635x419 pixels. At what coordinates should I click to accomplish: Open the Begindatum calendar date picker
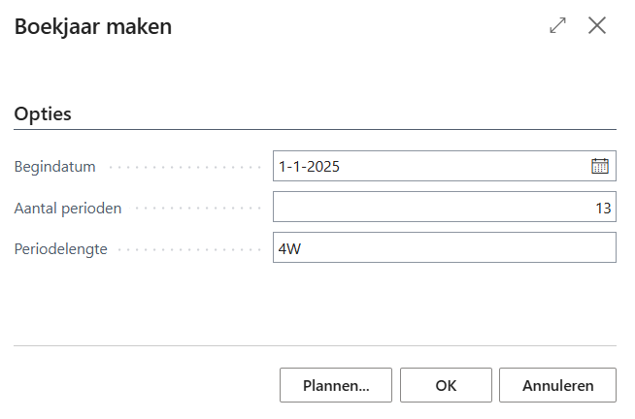600,166
